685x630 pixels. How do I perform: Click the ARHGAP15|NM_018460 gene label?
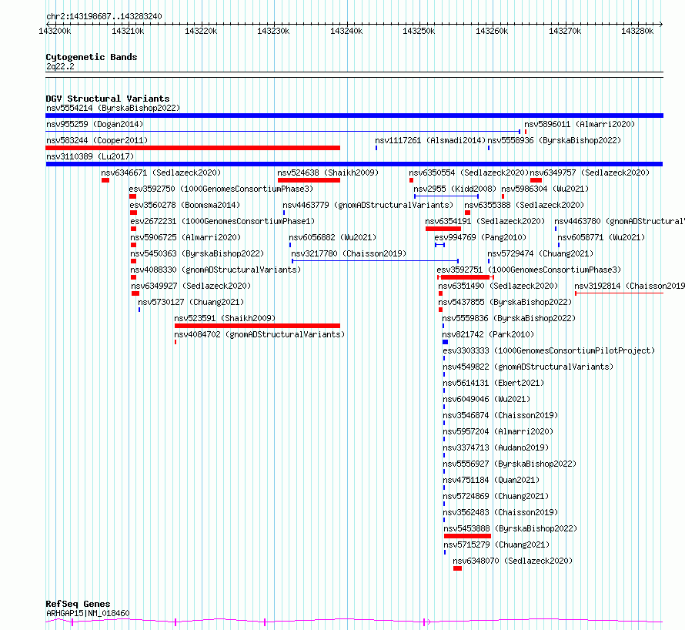pos(88,613)
